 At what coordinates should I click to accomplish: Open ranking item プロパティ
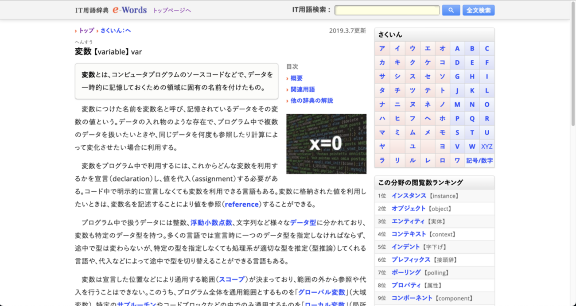[406, 285]
